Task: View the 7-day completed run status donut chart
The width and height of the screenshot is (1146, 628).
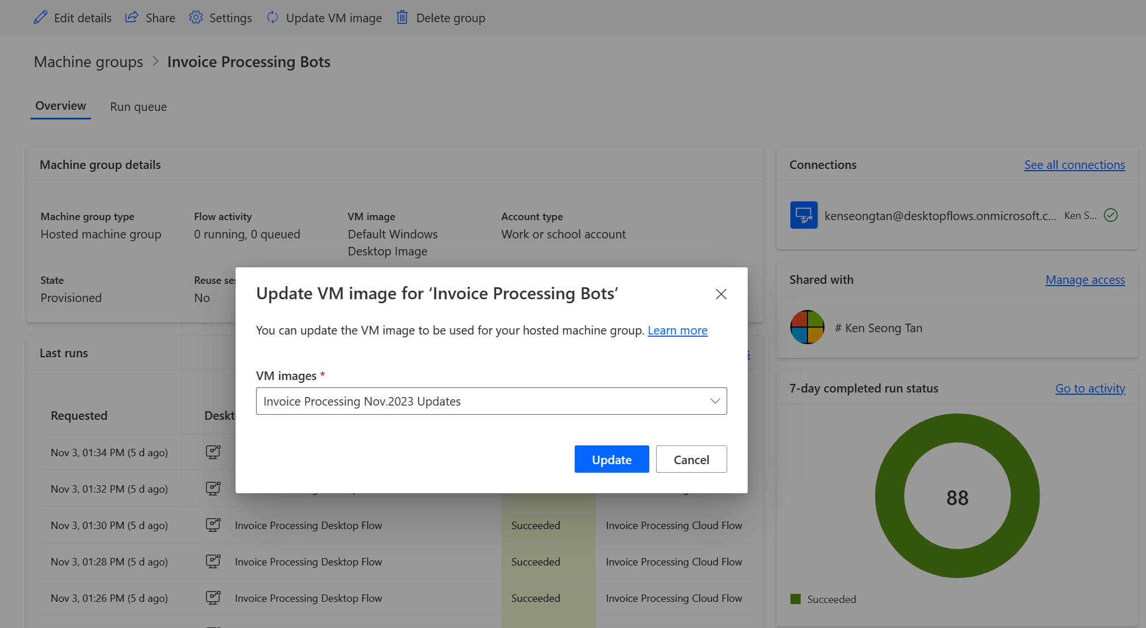Action: 957,496
